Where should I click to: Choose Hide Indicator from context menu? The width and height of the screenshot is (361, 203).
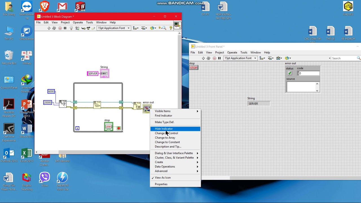[175, 129]
